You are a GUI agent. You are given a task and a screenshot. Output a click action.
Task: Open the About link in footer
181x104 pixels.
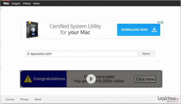(38, 99)
